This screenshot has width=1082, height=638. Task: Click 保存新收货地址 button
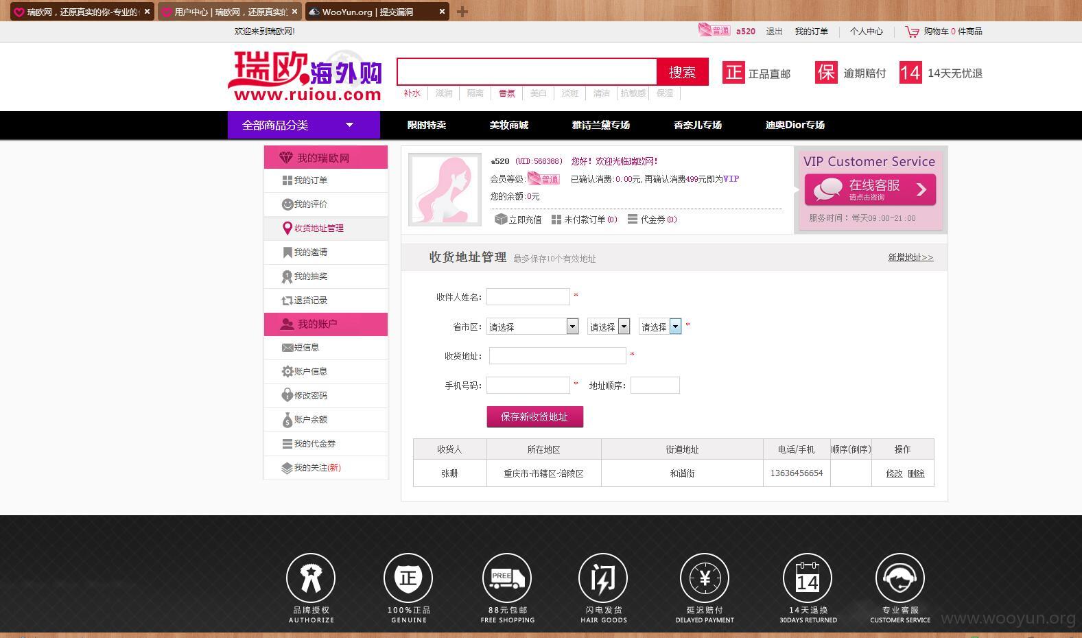534,416
